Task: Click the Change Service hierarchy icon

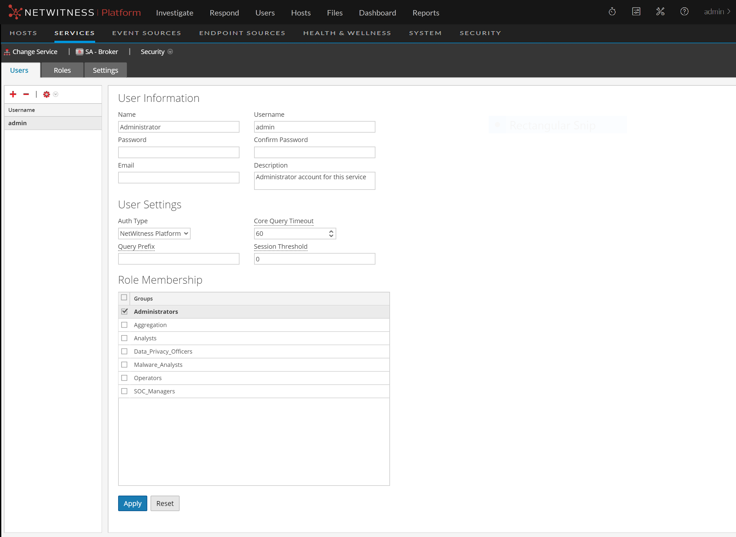Action: tap(7, 52)
